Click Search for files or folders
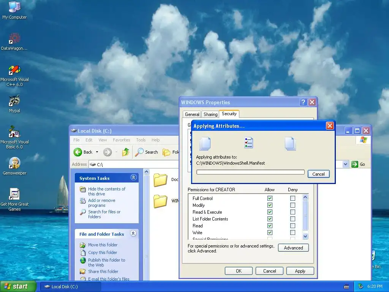The image size is (389, 292). click(x=104, y=214)
